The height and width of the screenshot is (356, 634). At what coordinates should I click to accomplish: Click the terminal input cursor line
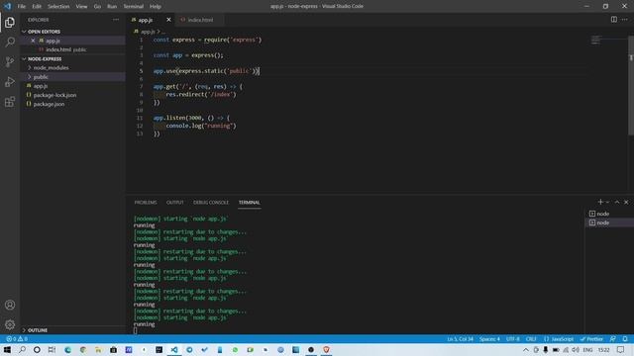tap(135, 330)
